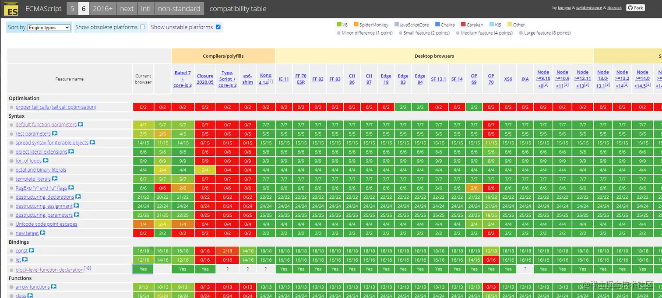
Task: Click gray bullet before const
Action: (12, 251)
